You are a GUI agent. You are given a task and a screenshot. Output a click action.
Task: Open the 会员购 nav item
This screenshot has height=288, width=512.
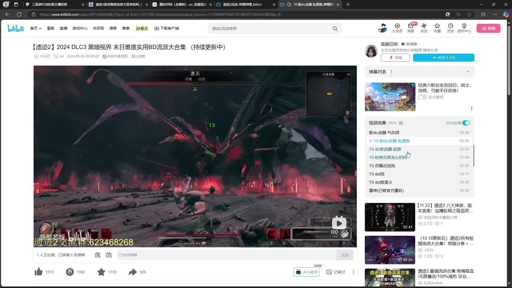click(x=98, y=28)
